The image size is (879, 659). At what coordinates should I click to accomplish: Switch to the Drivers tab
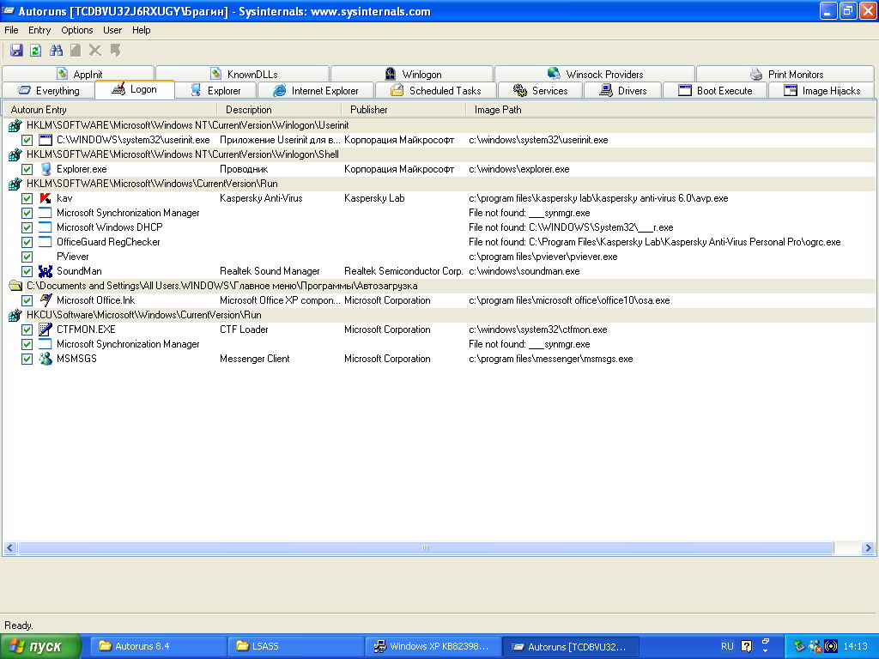coord(623,91)
